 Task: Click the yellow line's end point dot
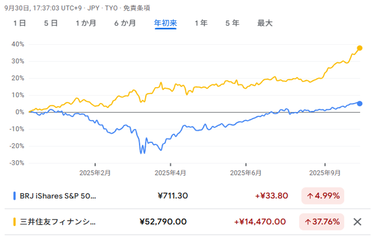click(x=359, y=48)
